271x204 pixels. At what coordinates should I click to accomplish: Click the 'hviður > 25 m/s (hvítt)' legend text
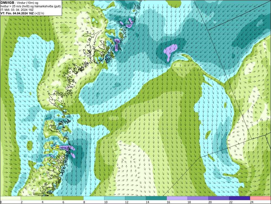tap(15, 7)
